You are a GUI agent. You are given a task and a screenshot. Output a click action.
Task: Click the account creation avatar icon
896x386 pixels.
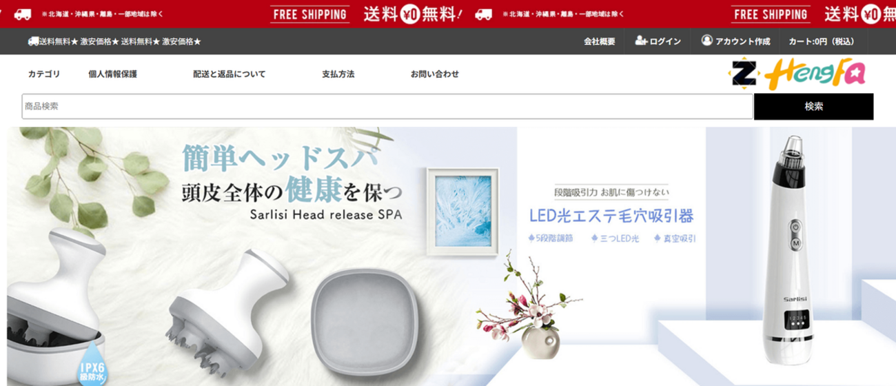706,41
